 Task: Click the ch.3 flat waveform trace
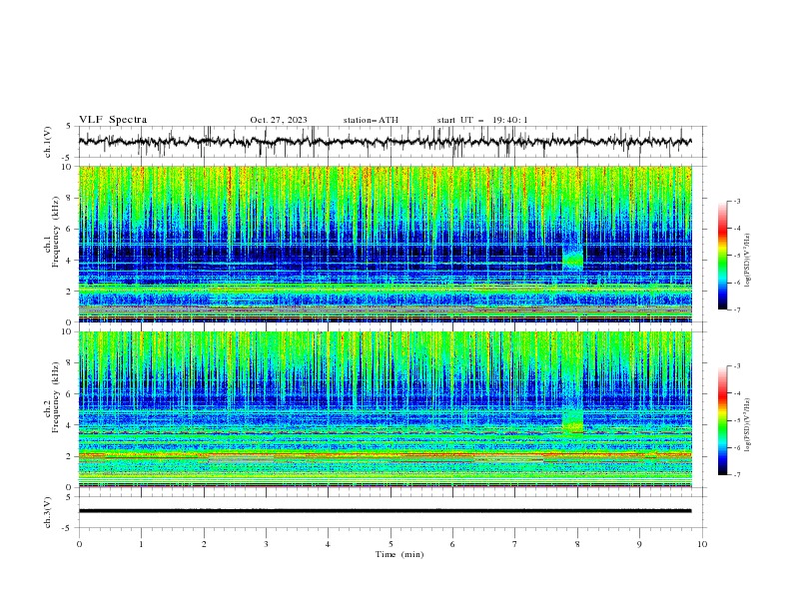pyautogui.click(x=385, y=511)
